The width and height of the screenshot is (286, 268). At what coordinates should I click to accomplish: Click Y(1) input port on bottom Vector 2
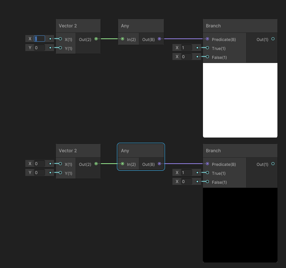tap(60, 173)
